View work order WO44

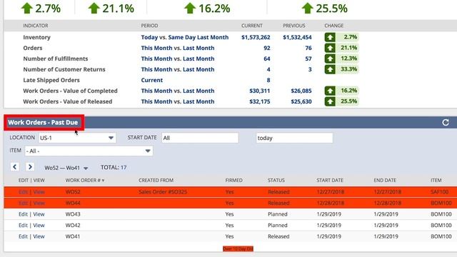[39, 203]
